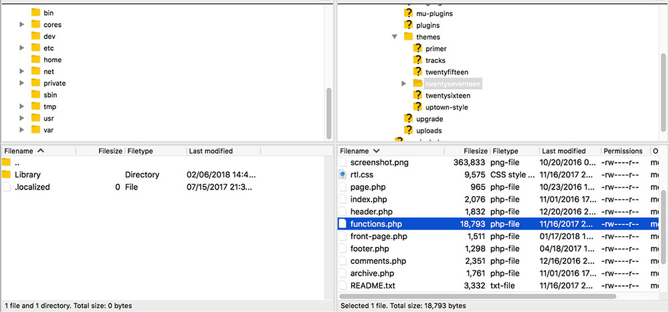Sort local files by Last modified column
The width and height of the screenshot is (669, 312).
pos(210,151)
